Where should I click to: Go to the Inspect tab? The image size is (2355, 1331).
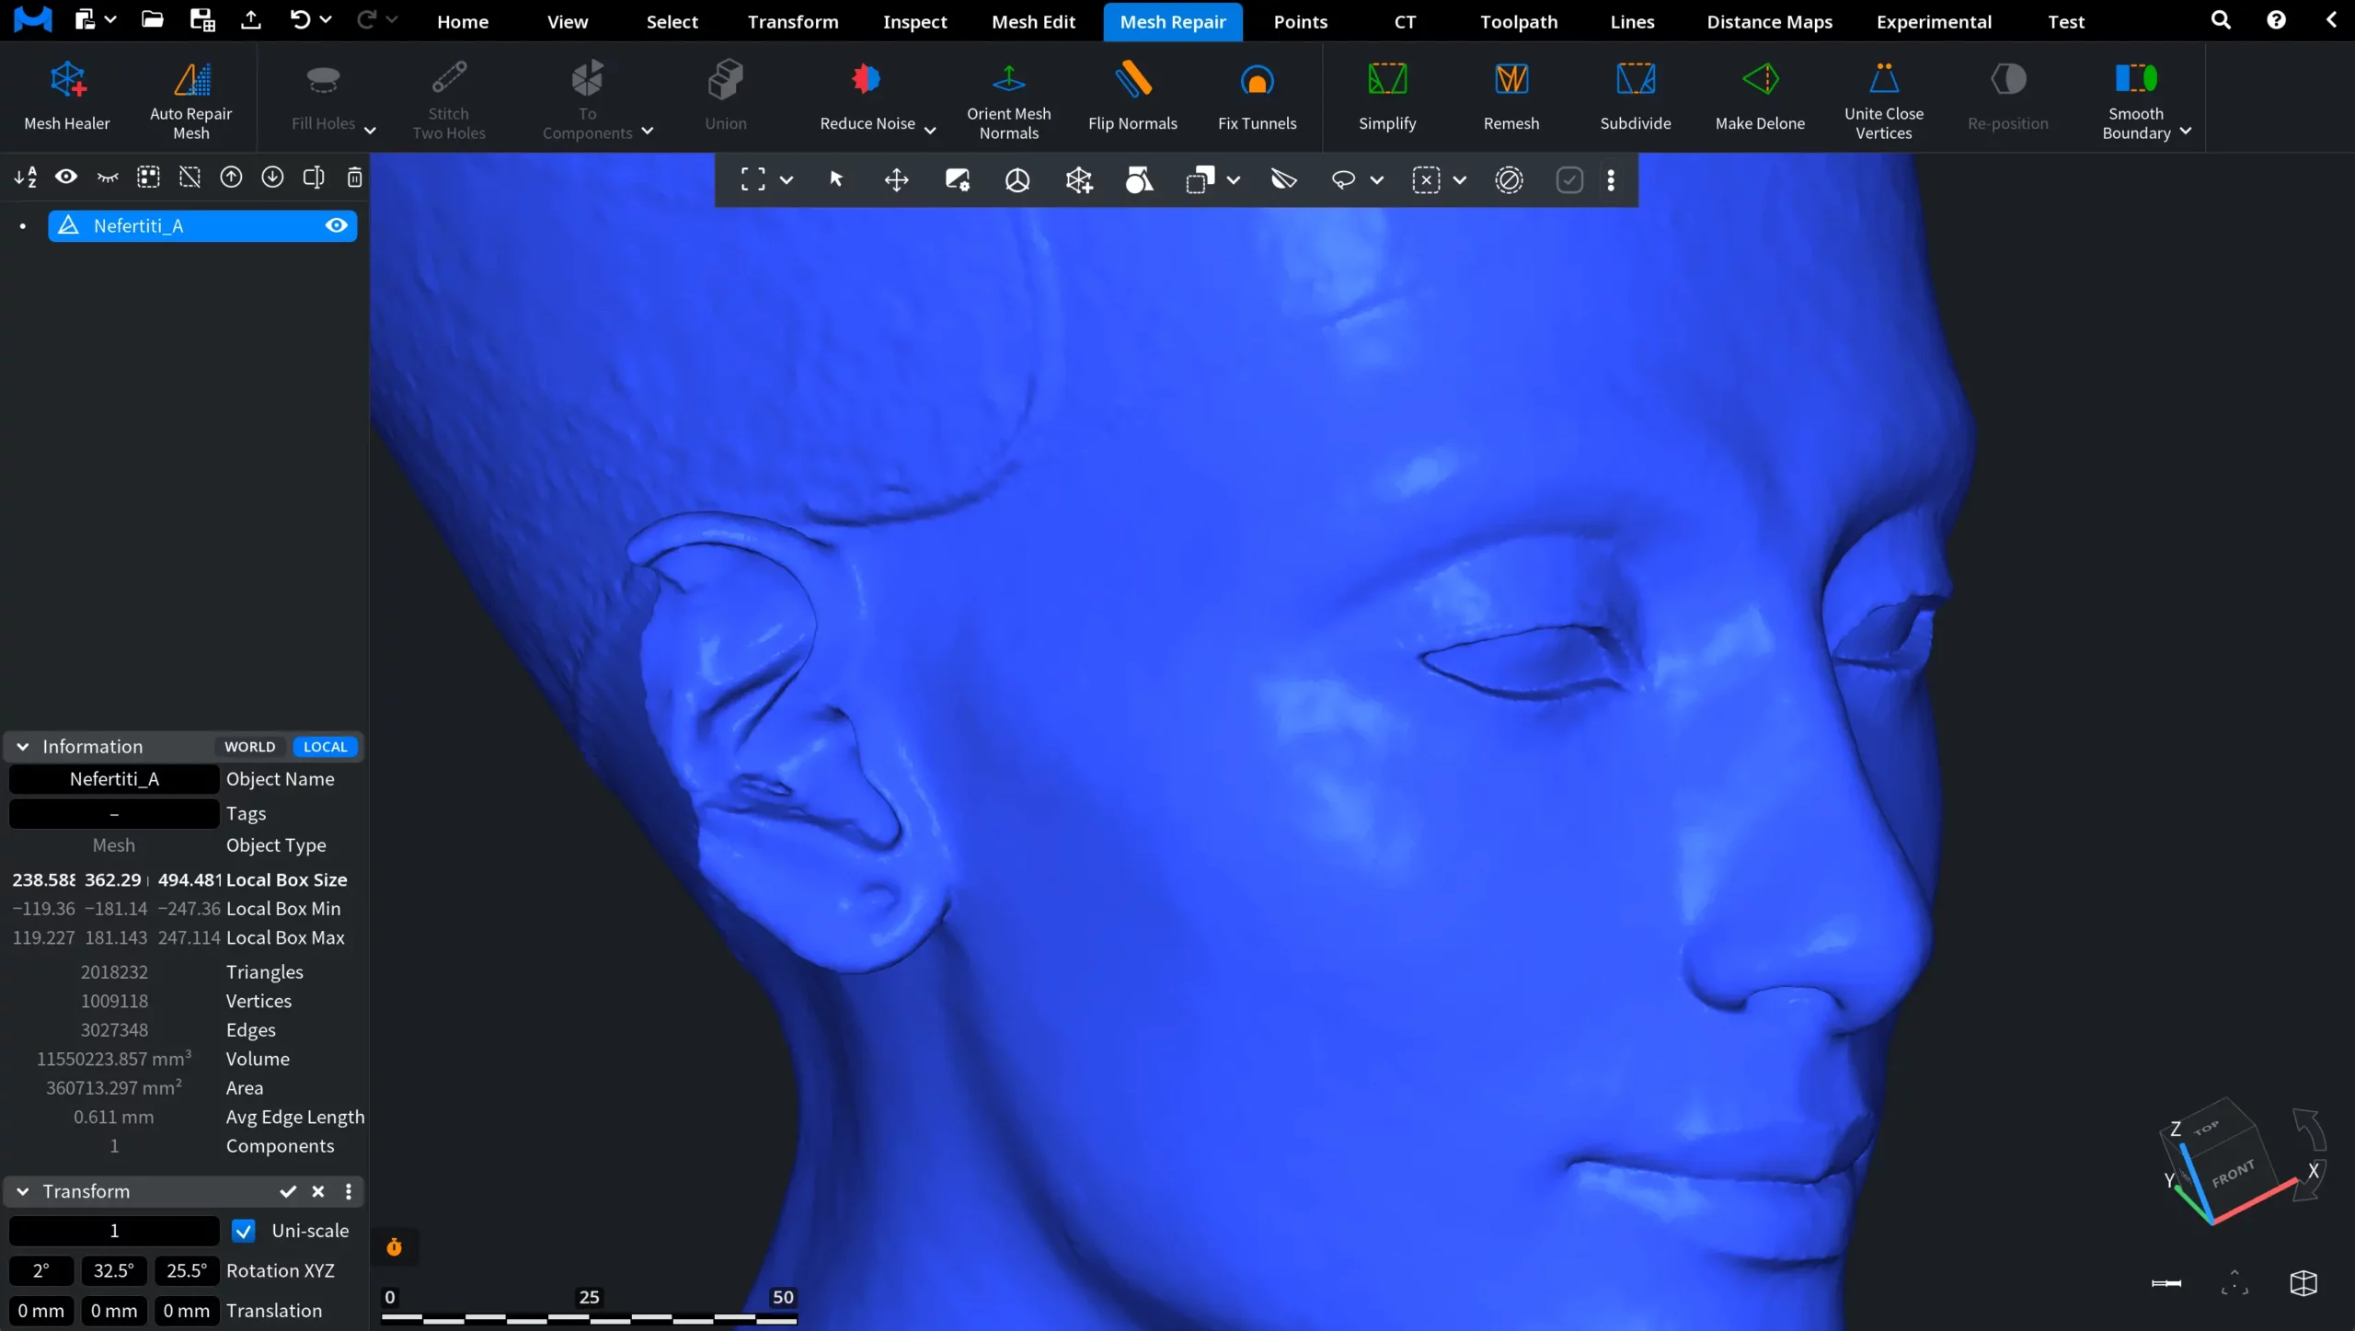[x=914, y=21]
